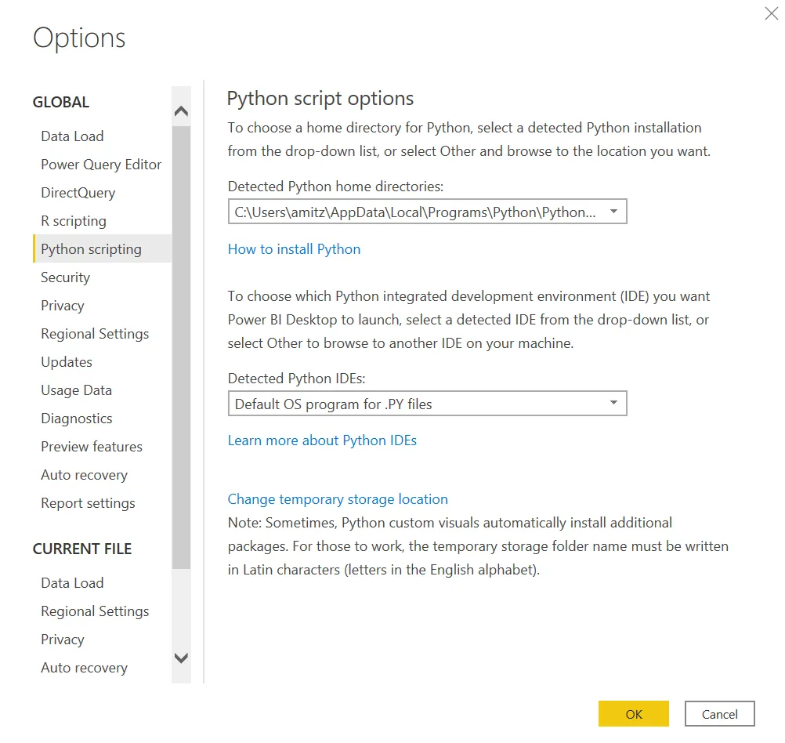Screen dimensions: 785x743
Task: Click the sidebar vertical scrollbar thumb
Action: (x=181, y=345)
